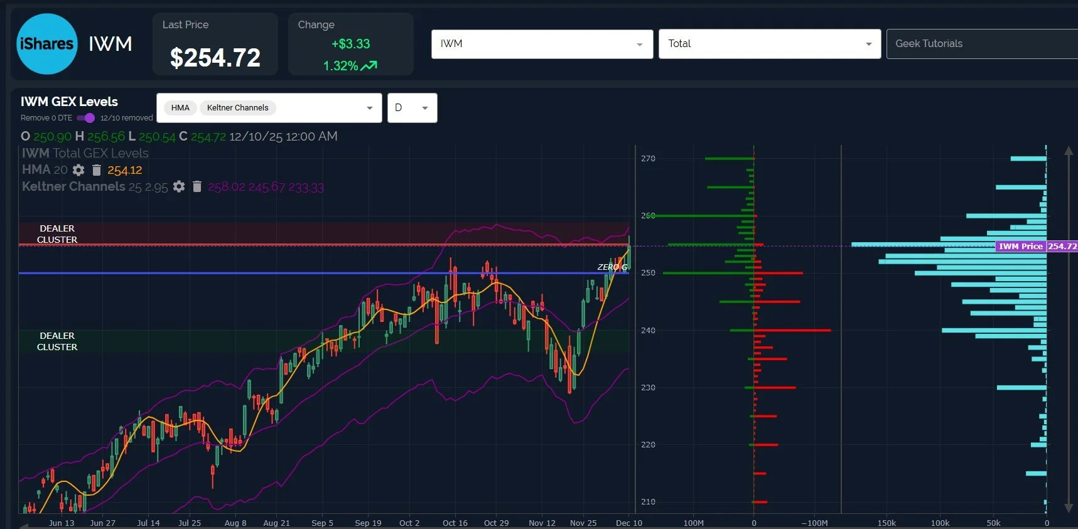Click the 100M GEX axis label
The height and width of the screenshot is (529, 1078).
click(x=693, y=523)
